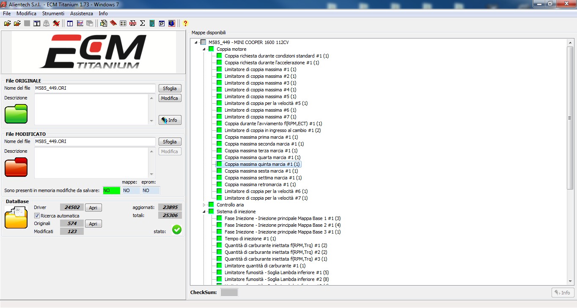Click the teal calculator toolbar icon

[x=152, y=23]
